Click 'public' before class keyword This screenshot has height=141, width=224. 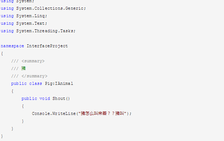pos(19,84)
